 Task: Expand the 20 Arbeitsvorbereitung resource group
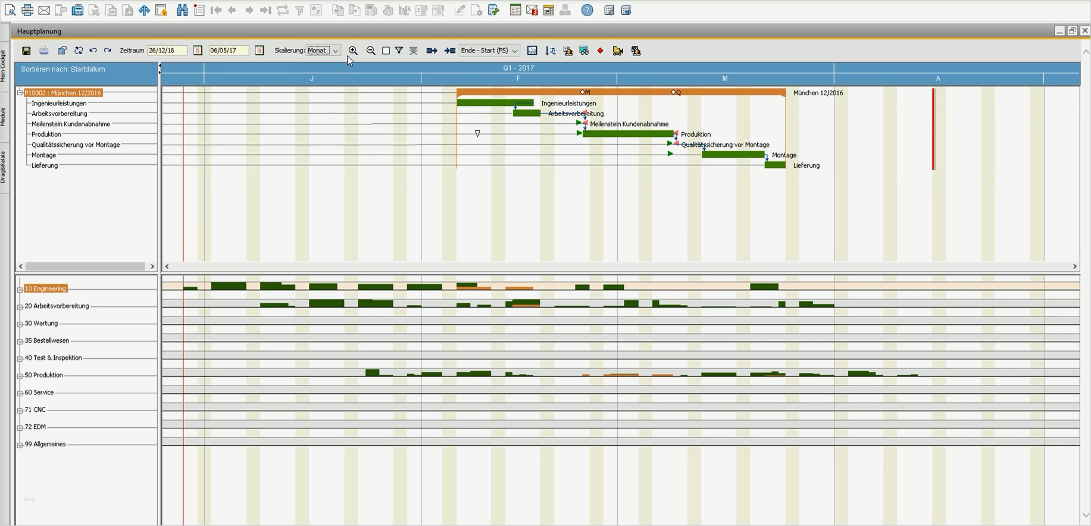click(x=20, y=307)
